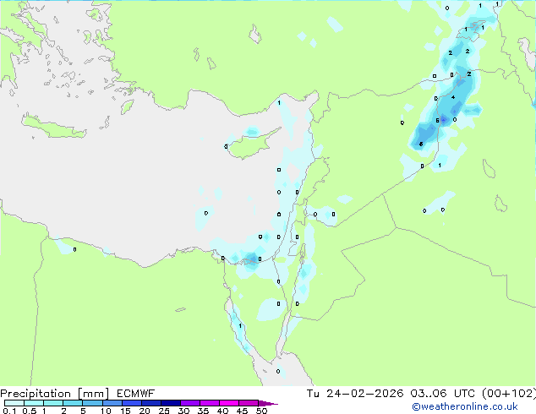Click the legend value '20'
Image resolution: width=536 pixels, height=414 pixels.
point(145,411)
